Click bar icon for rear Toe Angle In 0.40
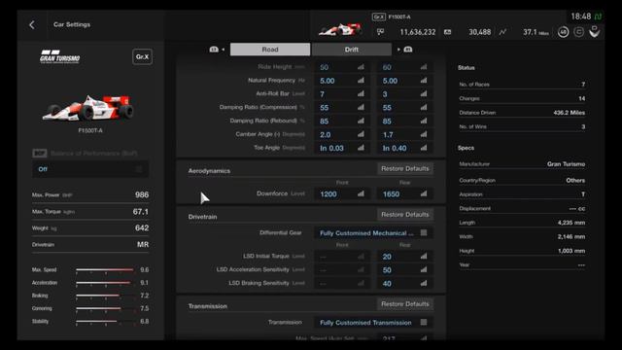 coord(424,148)
